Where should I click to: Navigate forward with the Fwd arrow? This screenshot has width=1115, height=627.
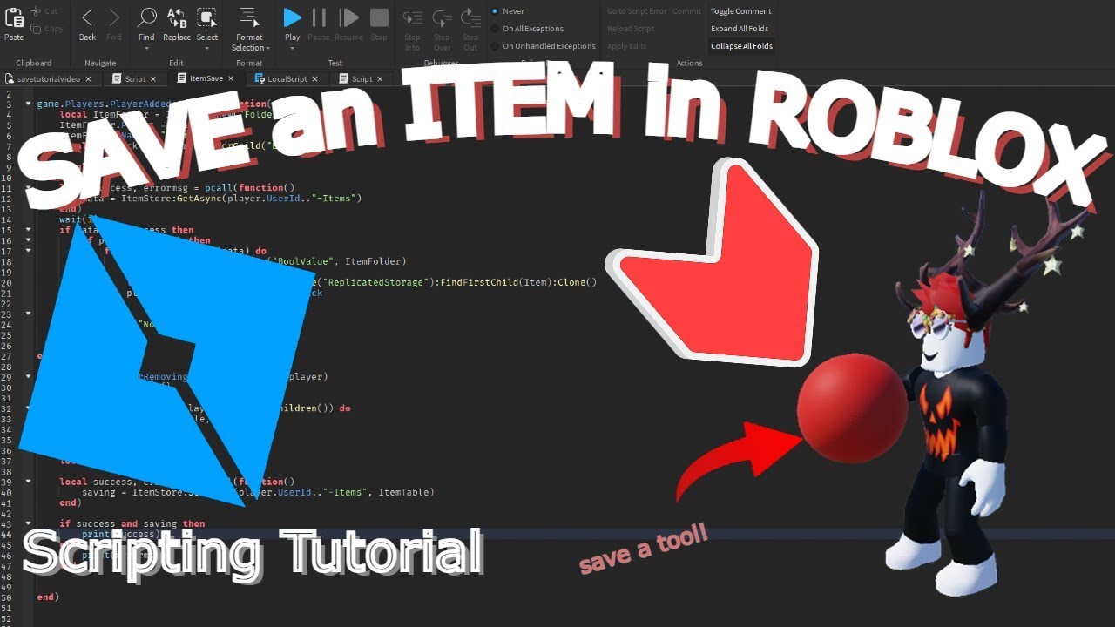pos(114,17)
